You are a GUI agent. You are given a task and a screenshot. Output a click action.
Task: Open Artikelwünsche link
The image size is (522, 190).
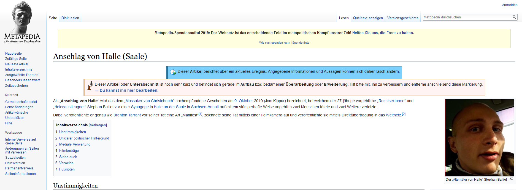pos(17,113)
